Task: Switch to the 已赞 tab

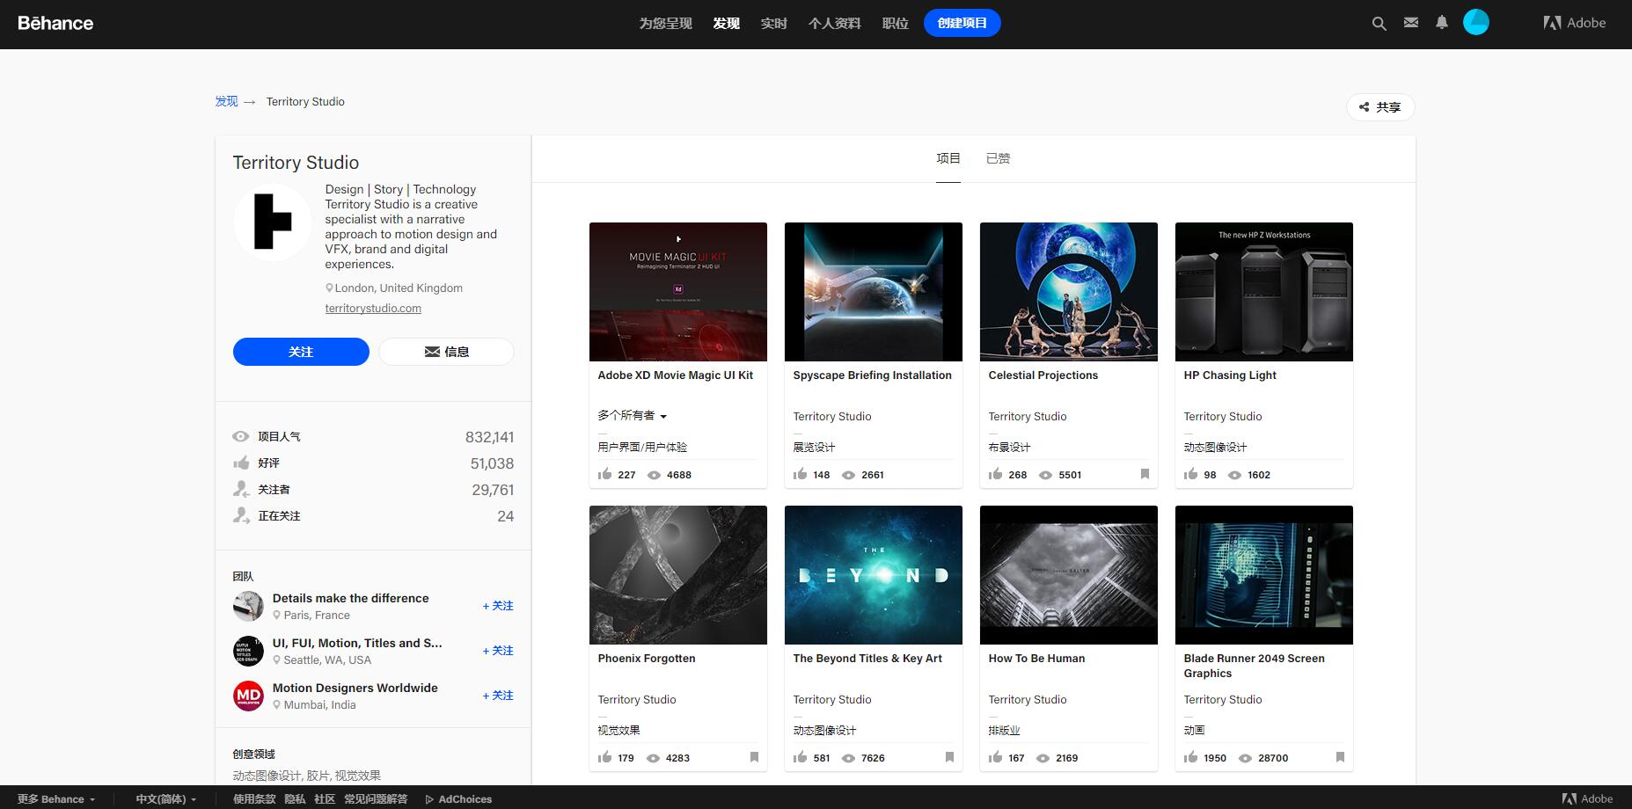Action: pyautogui.click(x=998, y=158)
